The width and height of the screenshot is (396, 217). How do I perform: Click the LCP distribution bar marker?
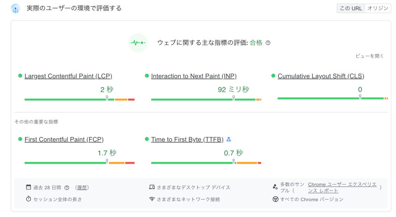107,98
